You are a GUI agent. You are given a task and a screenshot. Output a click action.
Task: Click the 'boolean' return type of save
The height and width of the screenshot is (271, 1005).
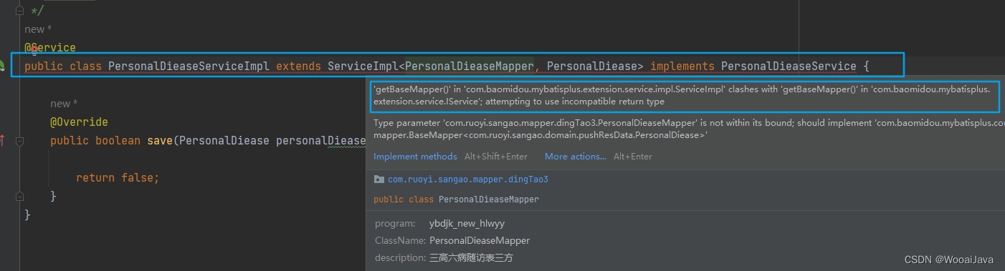point(118,141)
